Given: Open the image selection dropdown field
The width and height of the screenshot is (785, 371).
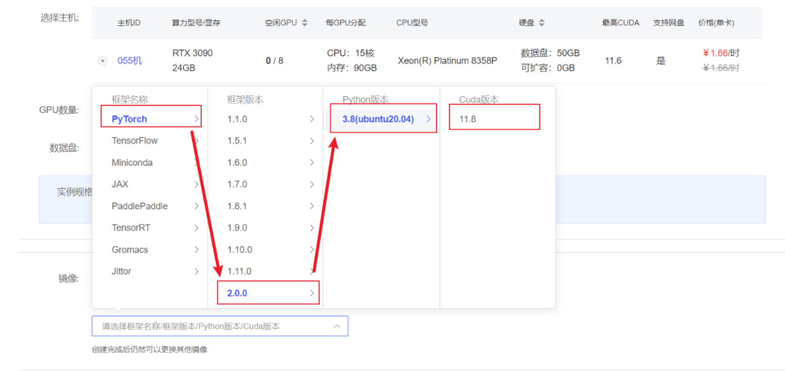Looking at the screenshot, I should point(212,326).
